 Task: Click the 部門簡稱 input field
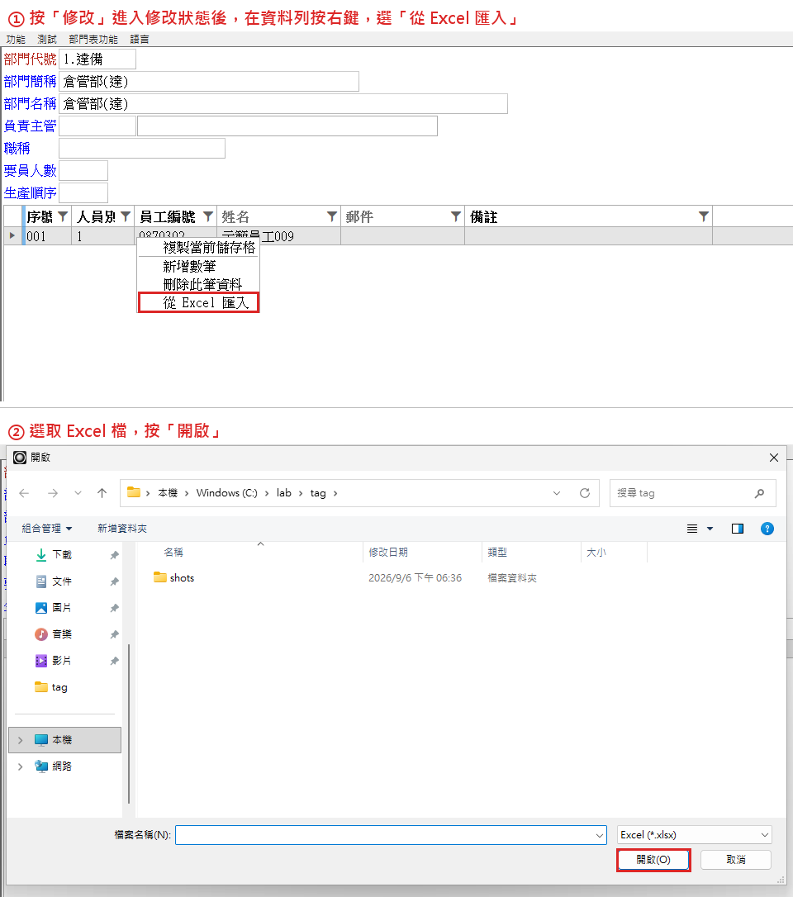click(209, 81)
